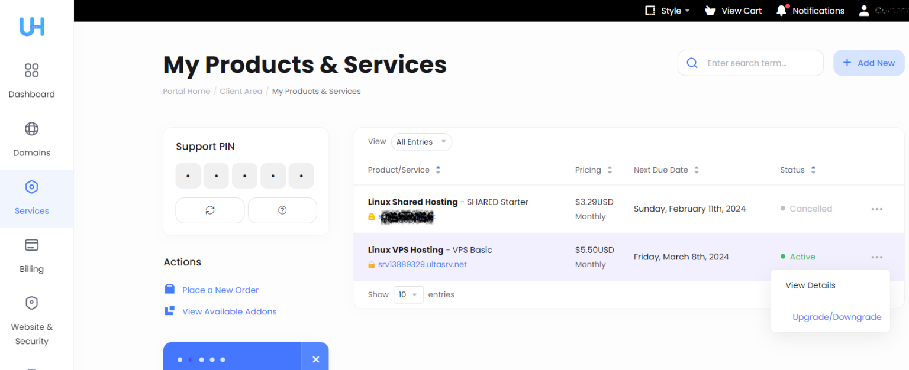Click the Add New button

point(869,63)
